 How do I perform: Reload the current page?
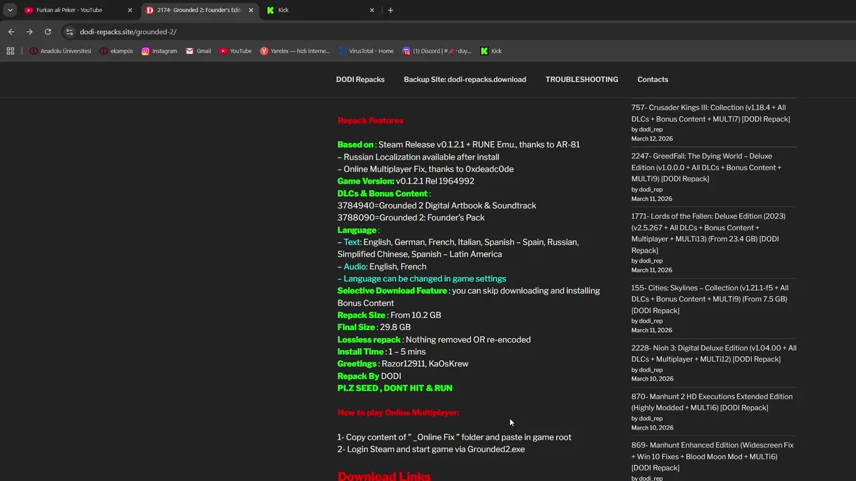47,31
